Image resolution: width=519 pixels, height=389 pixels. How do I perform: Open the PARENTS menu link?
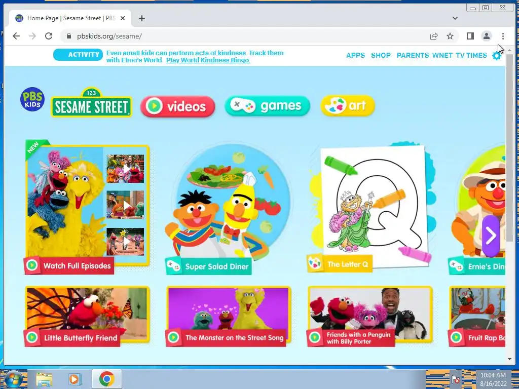pos(413,55)
